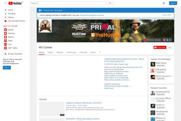Image resolution: width=181 pixels, height=121 pixels.
Task: Click Cabela's Outdoor Adventures video thumbnail
Action: click(x=52, y=109)
